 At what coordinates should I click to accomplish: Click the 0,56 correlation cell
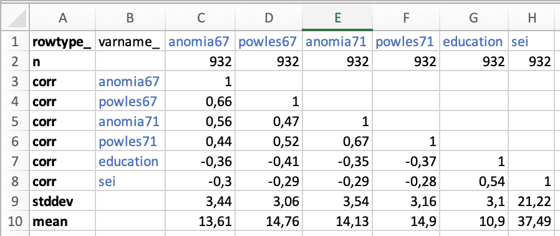pyautogui.click(x=200, y=122)
